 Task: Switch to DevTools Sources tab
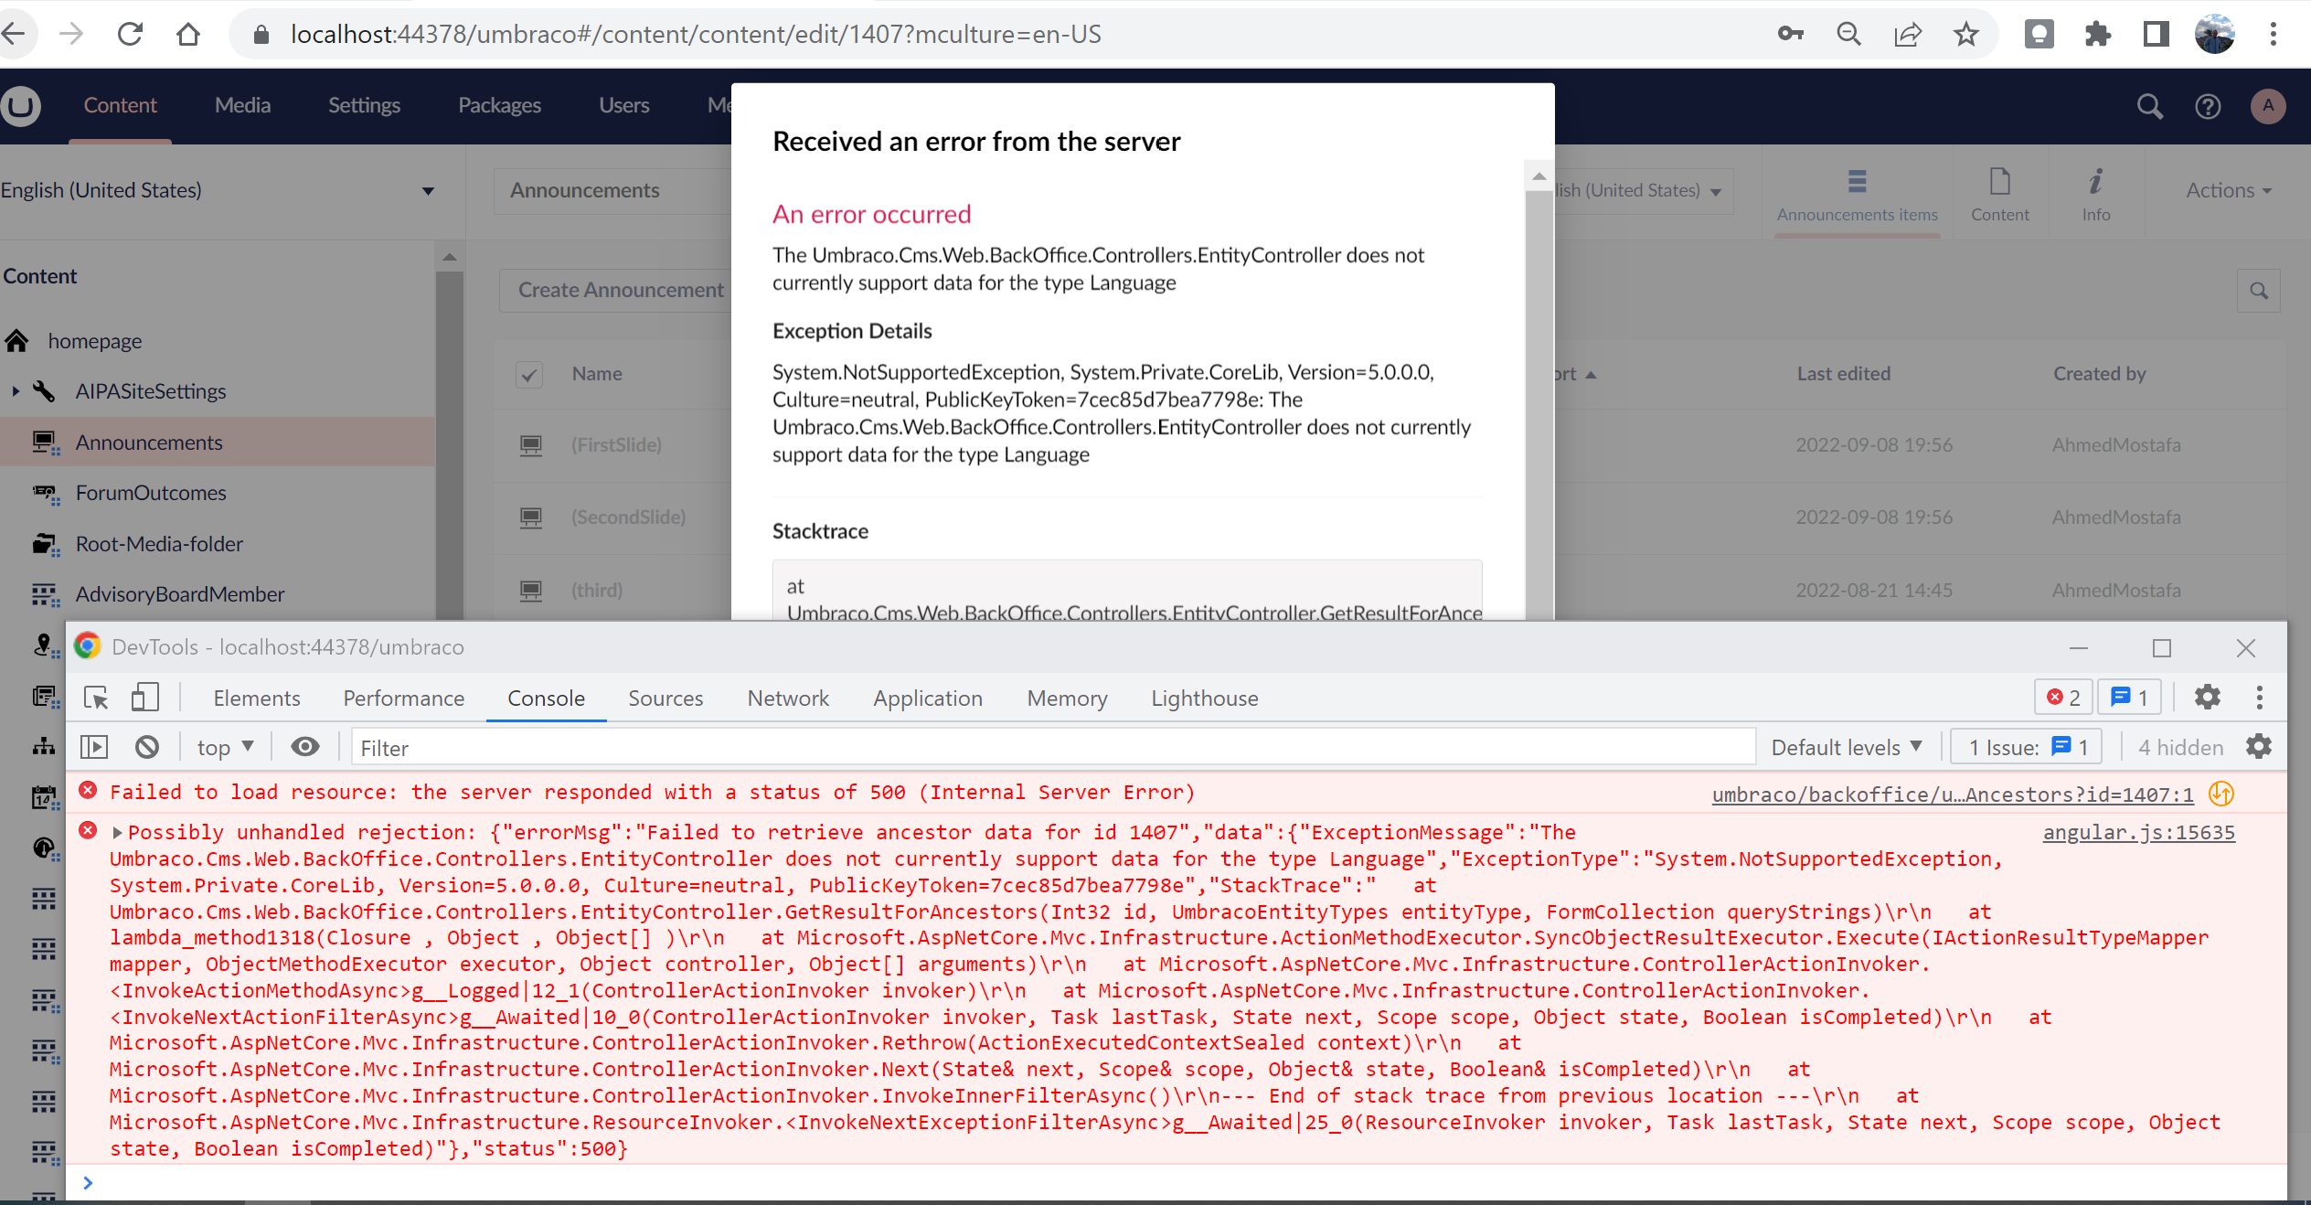pyautogui.click(x=666, y=698)
